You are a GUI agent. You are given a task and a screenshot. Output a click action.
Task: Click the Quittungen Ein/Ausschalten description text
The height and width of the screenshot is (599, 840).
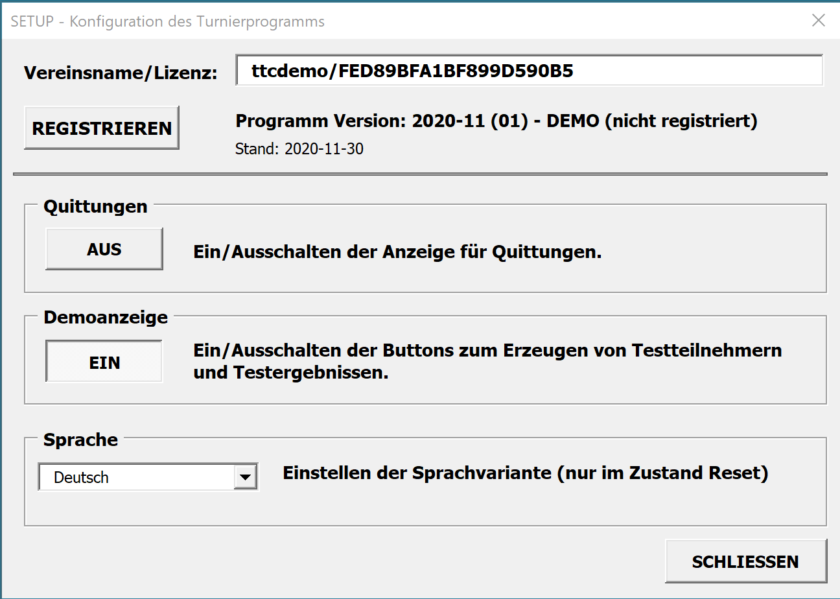[x=397, y=252]
